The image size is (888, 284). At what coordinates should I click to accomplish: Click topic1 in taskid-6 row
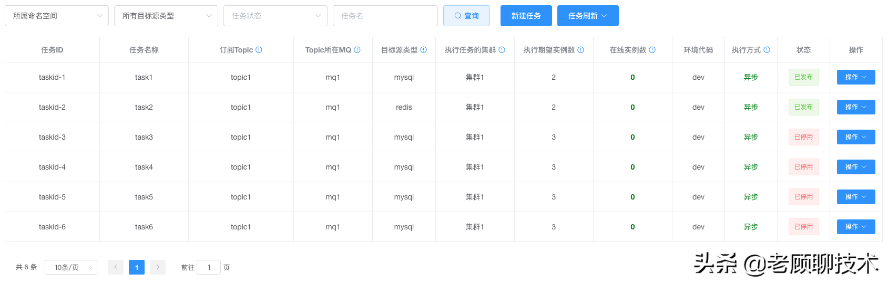point(241,227)
